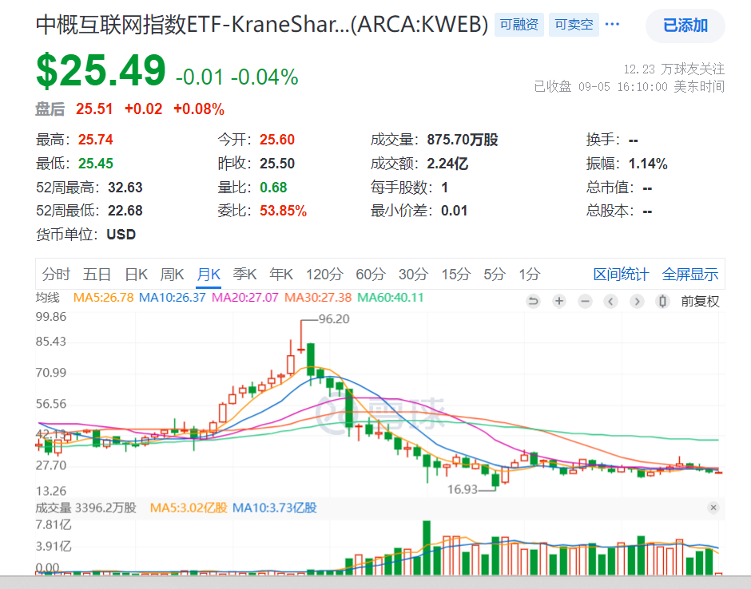Zoom out chart with minus icon
The width and height of the screenshot is (751, 589).
(x=585, y=301)
